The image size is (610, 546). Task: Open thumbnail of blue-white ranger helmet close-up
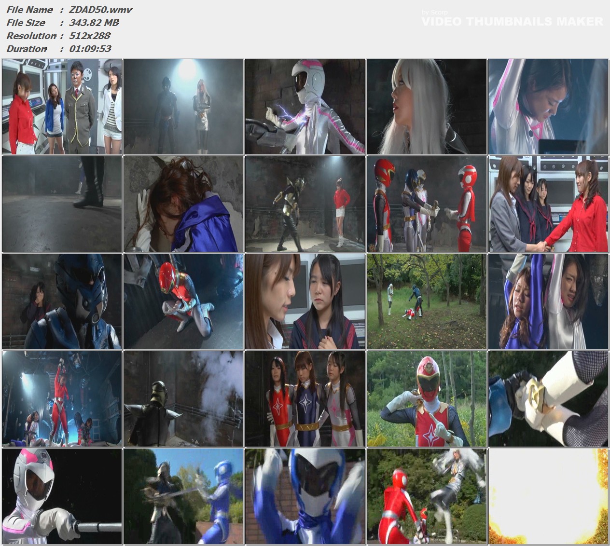click(305, 496)
